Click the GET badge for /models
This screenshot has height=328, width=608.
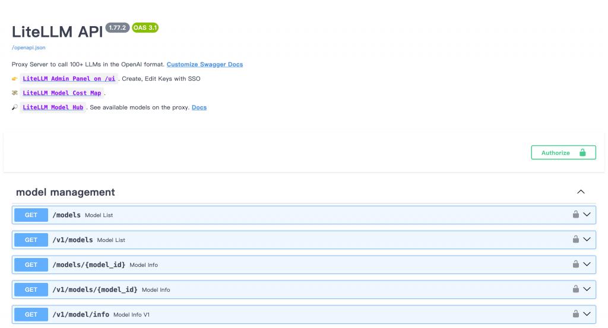(31, 215)
